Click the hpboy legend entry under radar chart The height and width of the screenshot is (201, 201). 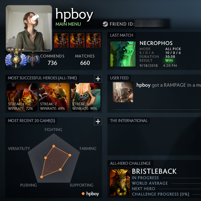[x=90, y=194]
